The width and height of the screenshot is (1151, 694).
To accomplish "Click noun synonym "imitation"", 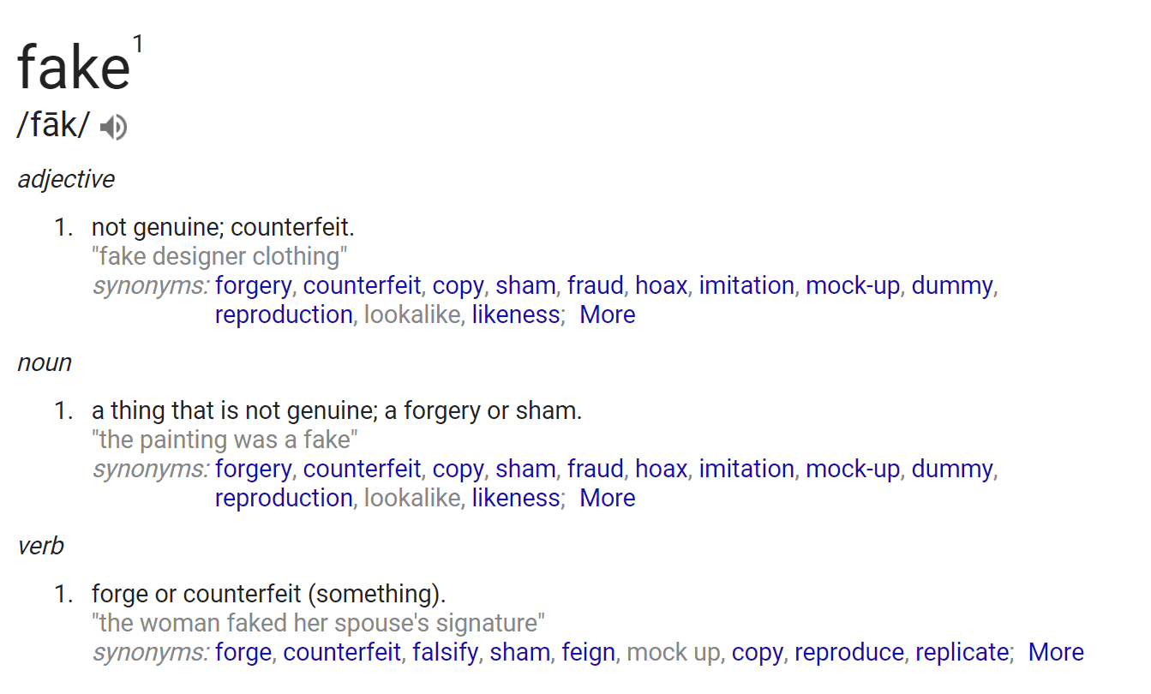I will [x=746, y=469].
